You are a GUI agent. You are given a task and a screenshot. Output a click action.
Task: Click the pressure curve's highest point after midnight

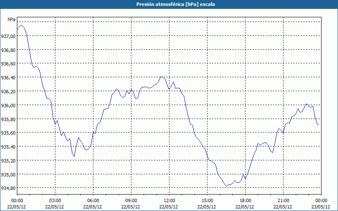point(21,25)
